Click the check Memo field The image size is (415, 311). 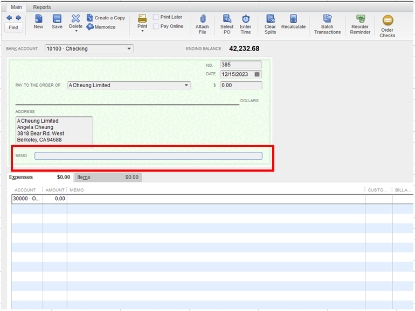coord(148,156)
